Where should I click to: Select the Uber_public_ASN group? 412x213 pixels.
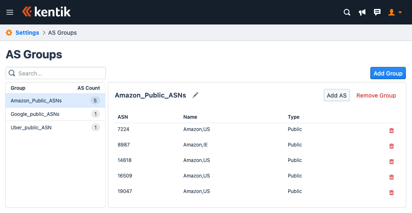56,128
